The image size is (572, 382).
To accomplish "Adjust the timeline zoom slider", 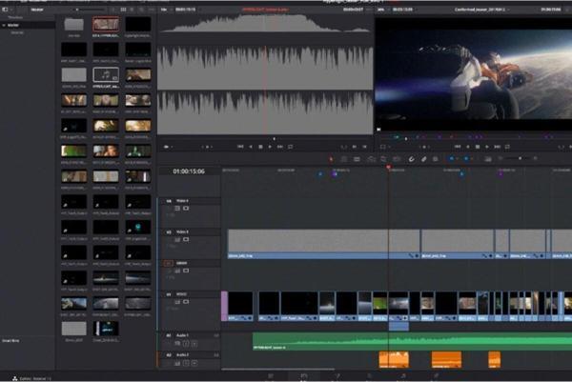I will coord(518,158).
